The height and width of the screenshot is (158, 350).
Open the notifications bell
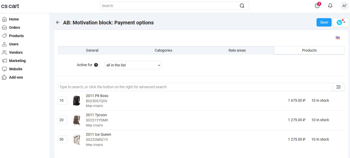coord(330,6)
